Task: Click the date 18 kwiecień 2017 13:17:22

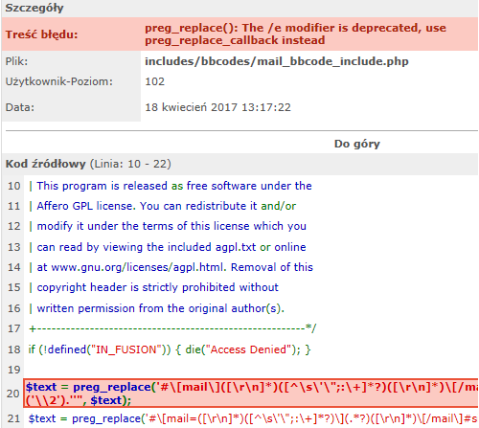Action: tap(217, 107)
